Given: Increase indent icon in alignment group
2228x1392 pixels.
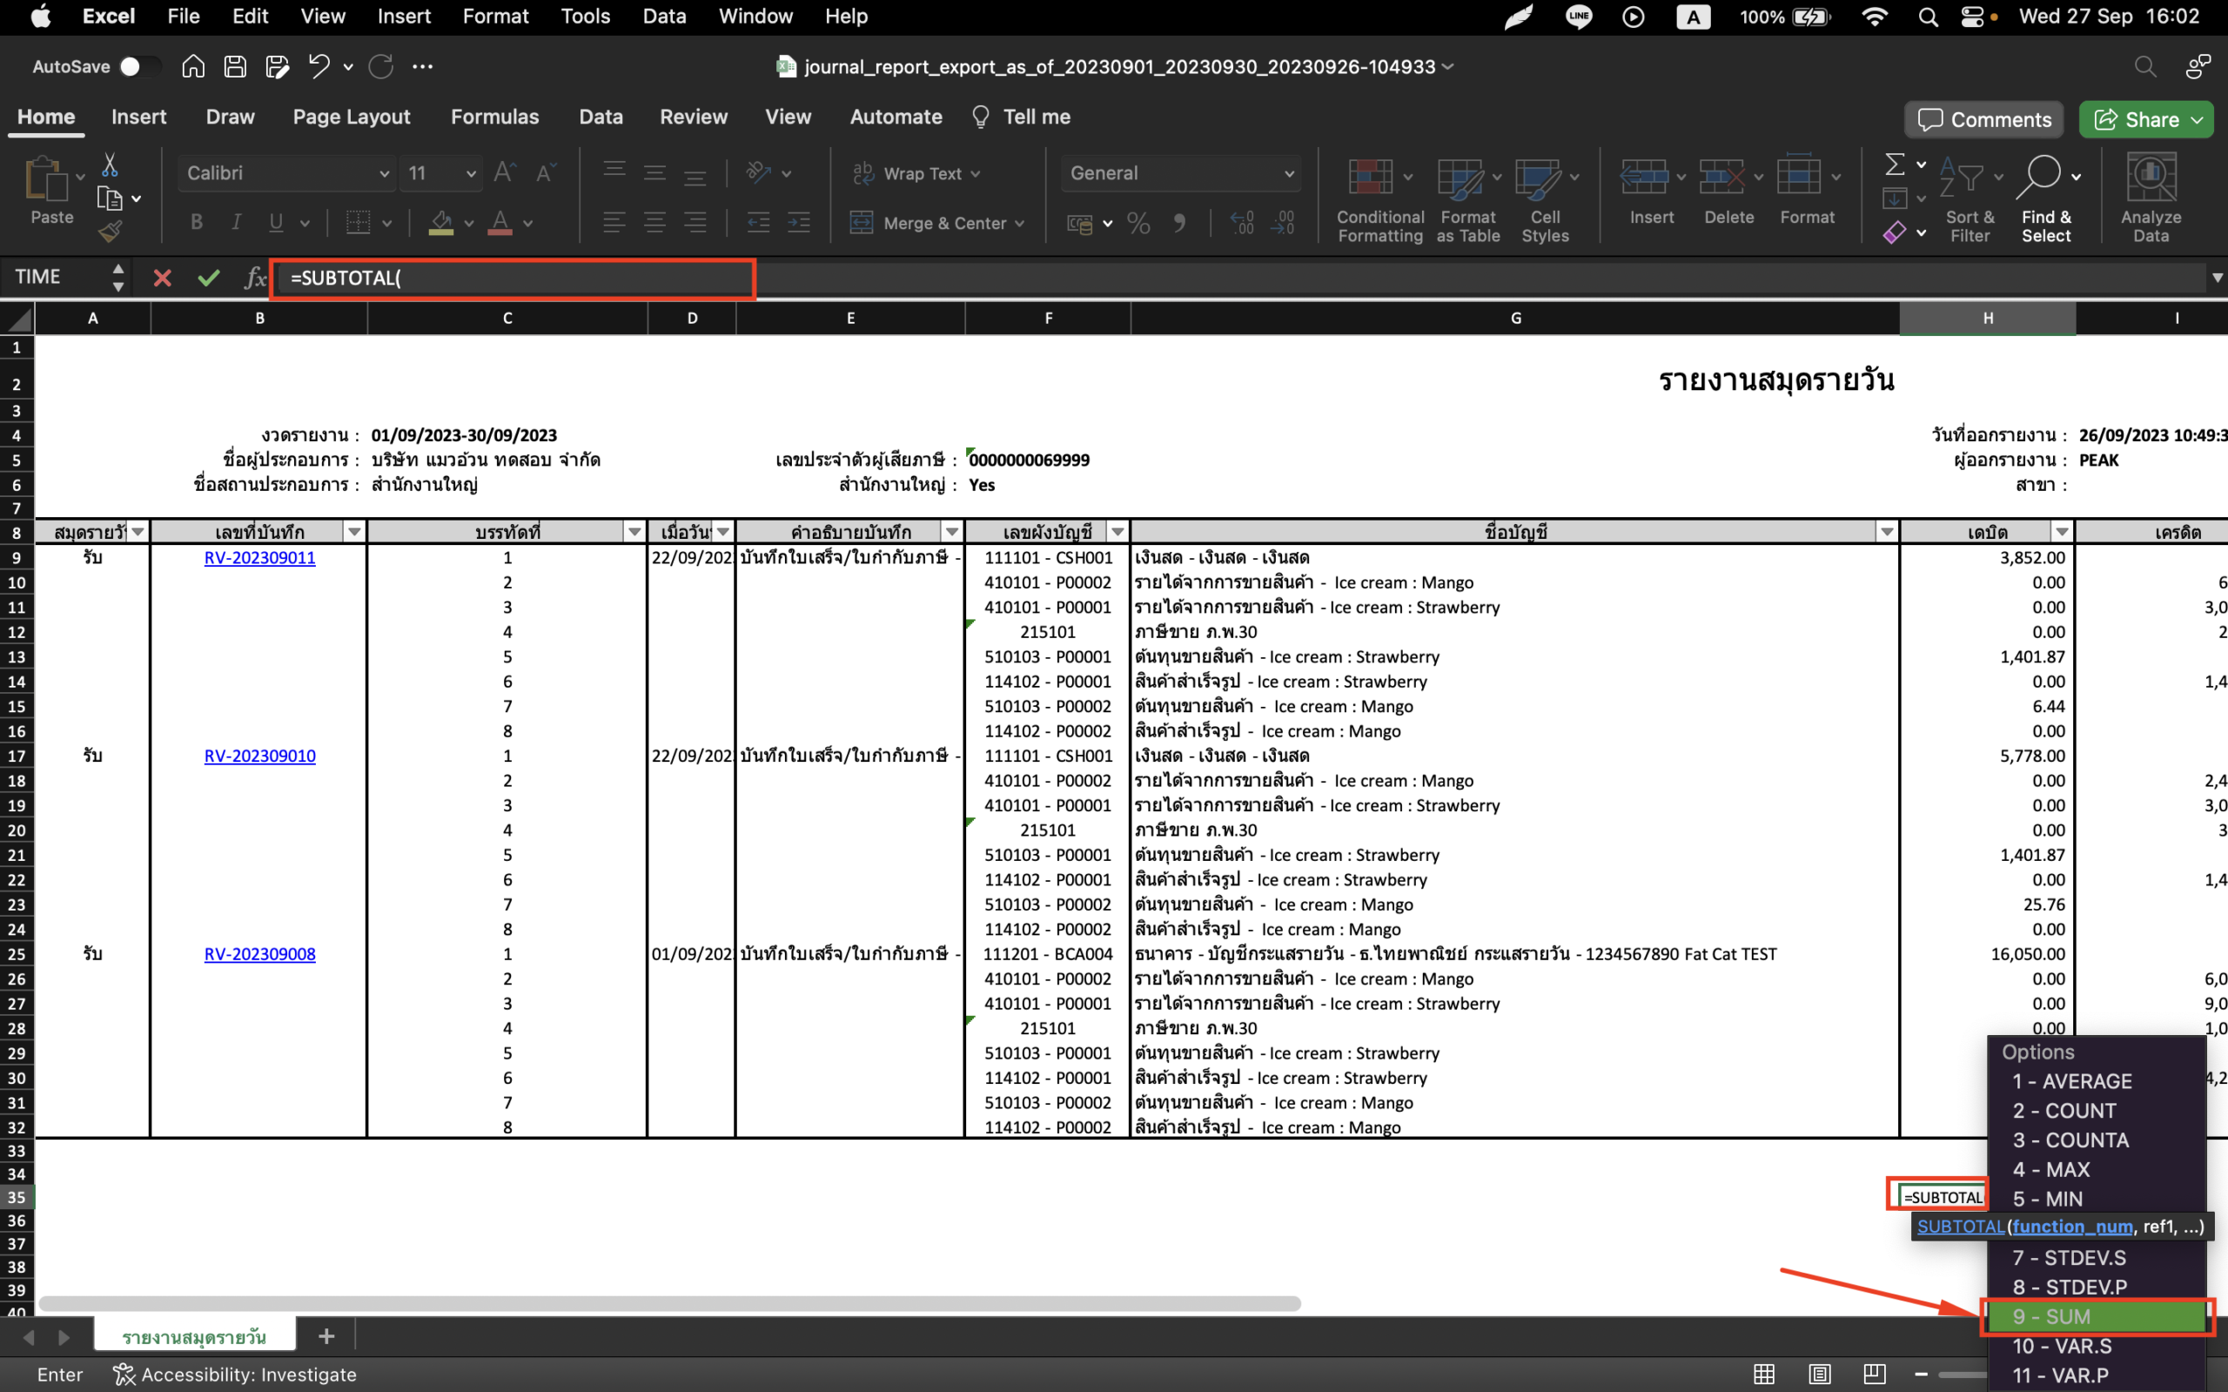Looking at the screenshot, I should 799,222.
